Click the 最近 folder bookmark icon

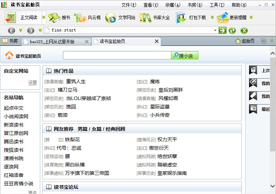(253, 109)
